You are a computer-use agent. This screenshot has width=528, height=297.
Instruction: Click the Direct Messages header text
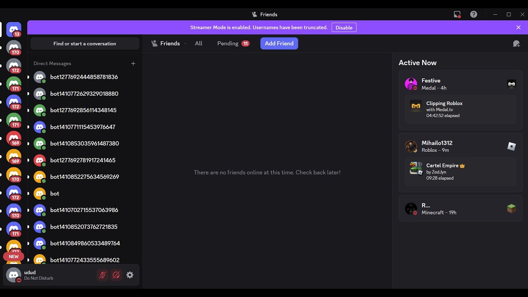pos(52,64)
